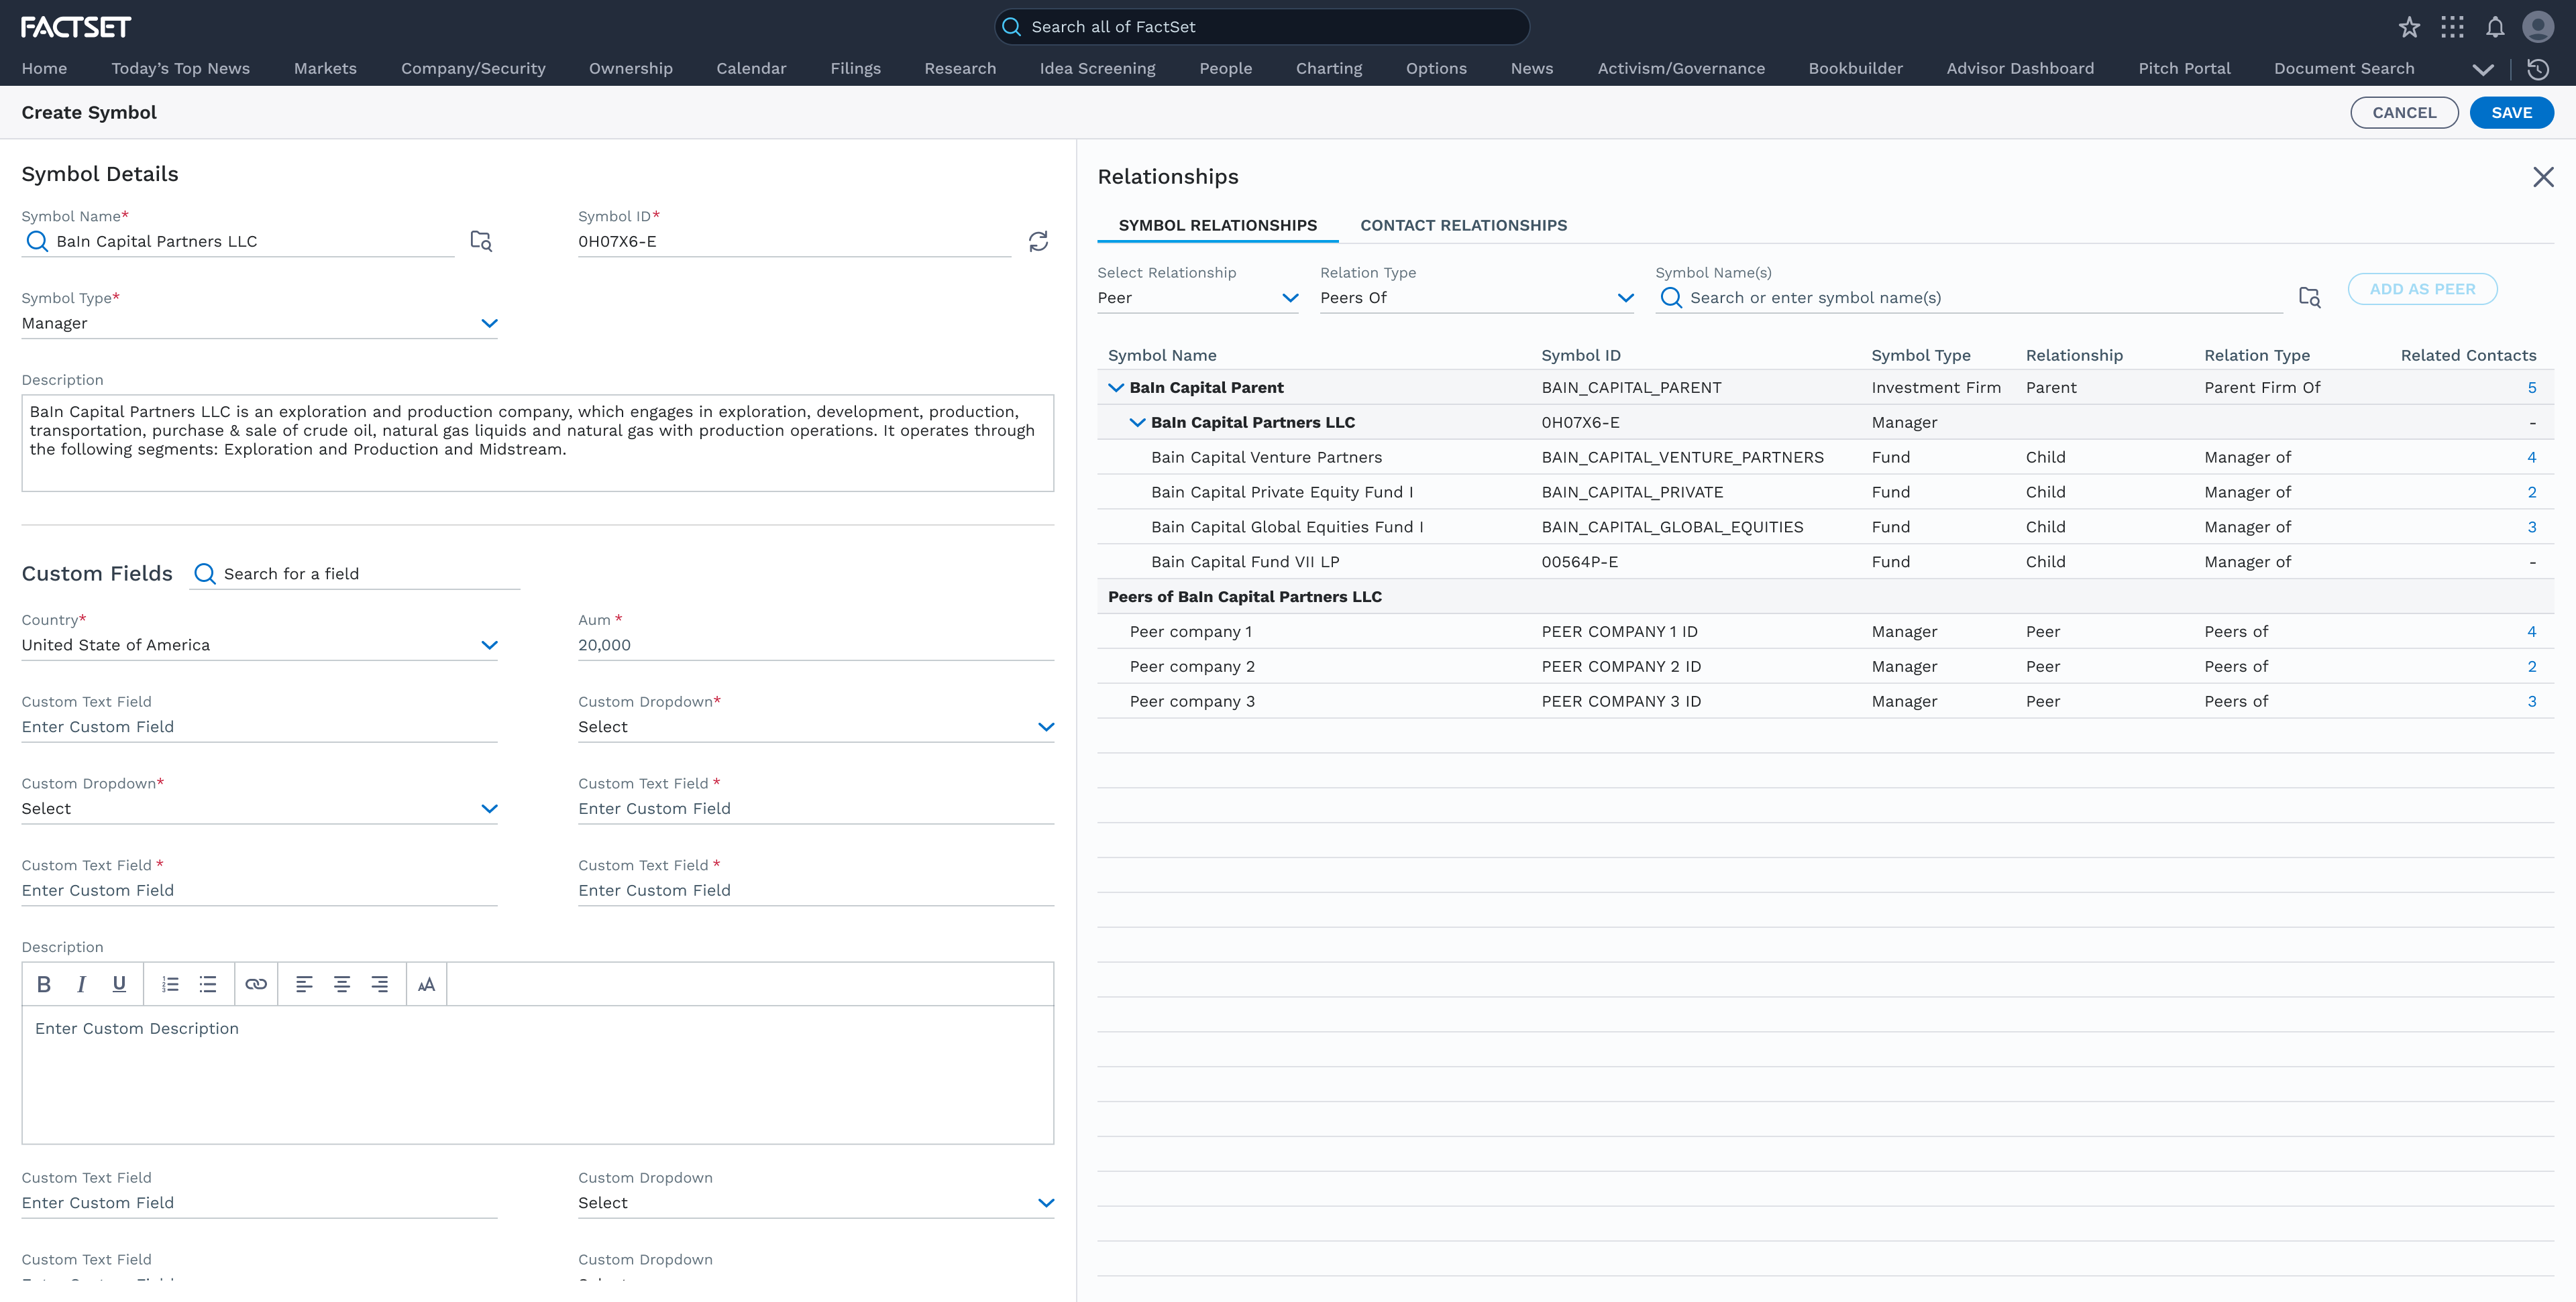Open the Select Relationship dropdown
This screenshot has height=1302, width=2576.
pos(1197,298)
